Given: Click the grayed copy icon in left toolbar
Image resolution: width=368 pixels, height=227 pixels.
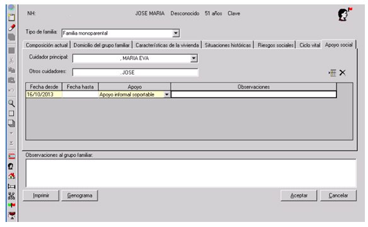Looking at the screenshot, I should coord(11,70).
